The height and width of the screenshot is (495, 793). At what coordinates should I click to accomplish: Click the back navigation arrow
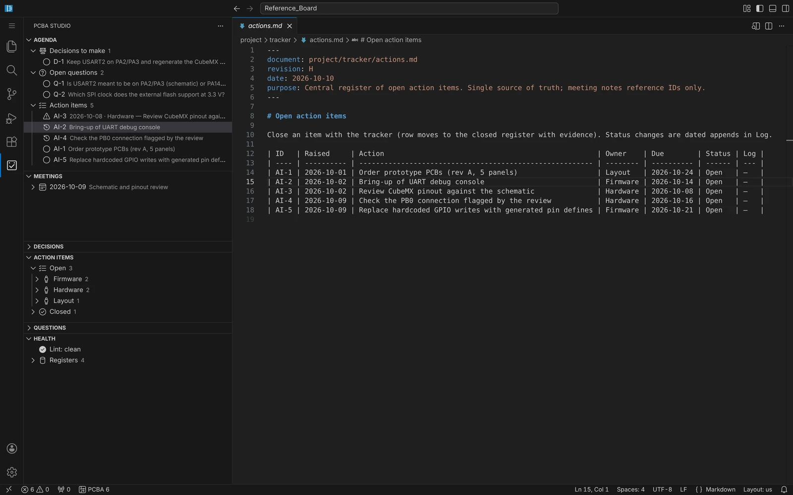[x=237, y=8]
